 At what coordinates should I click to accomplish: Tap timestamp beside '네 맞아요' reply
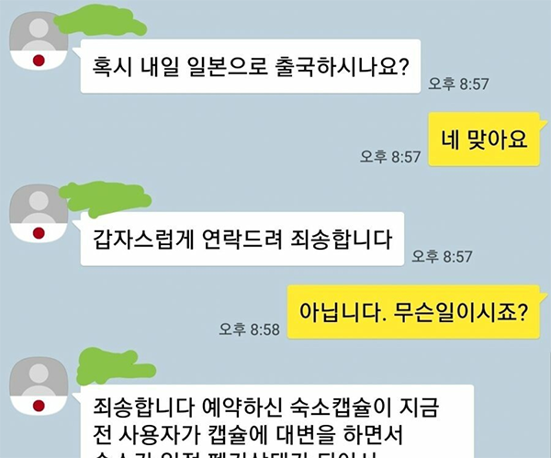coord(390,157)
